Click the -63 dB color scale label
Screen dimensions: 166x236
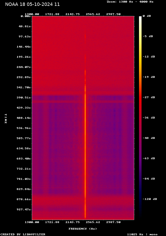pos(149,158)
